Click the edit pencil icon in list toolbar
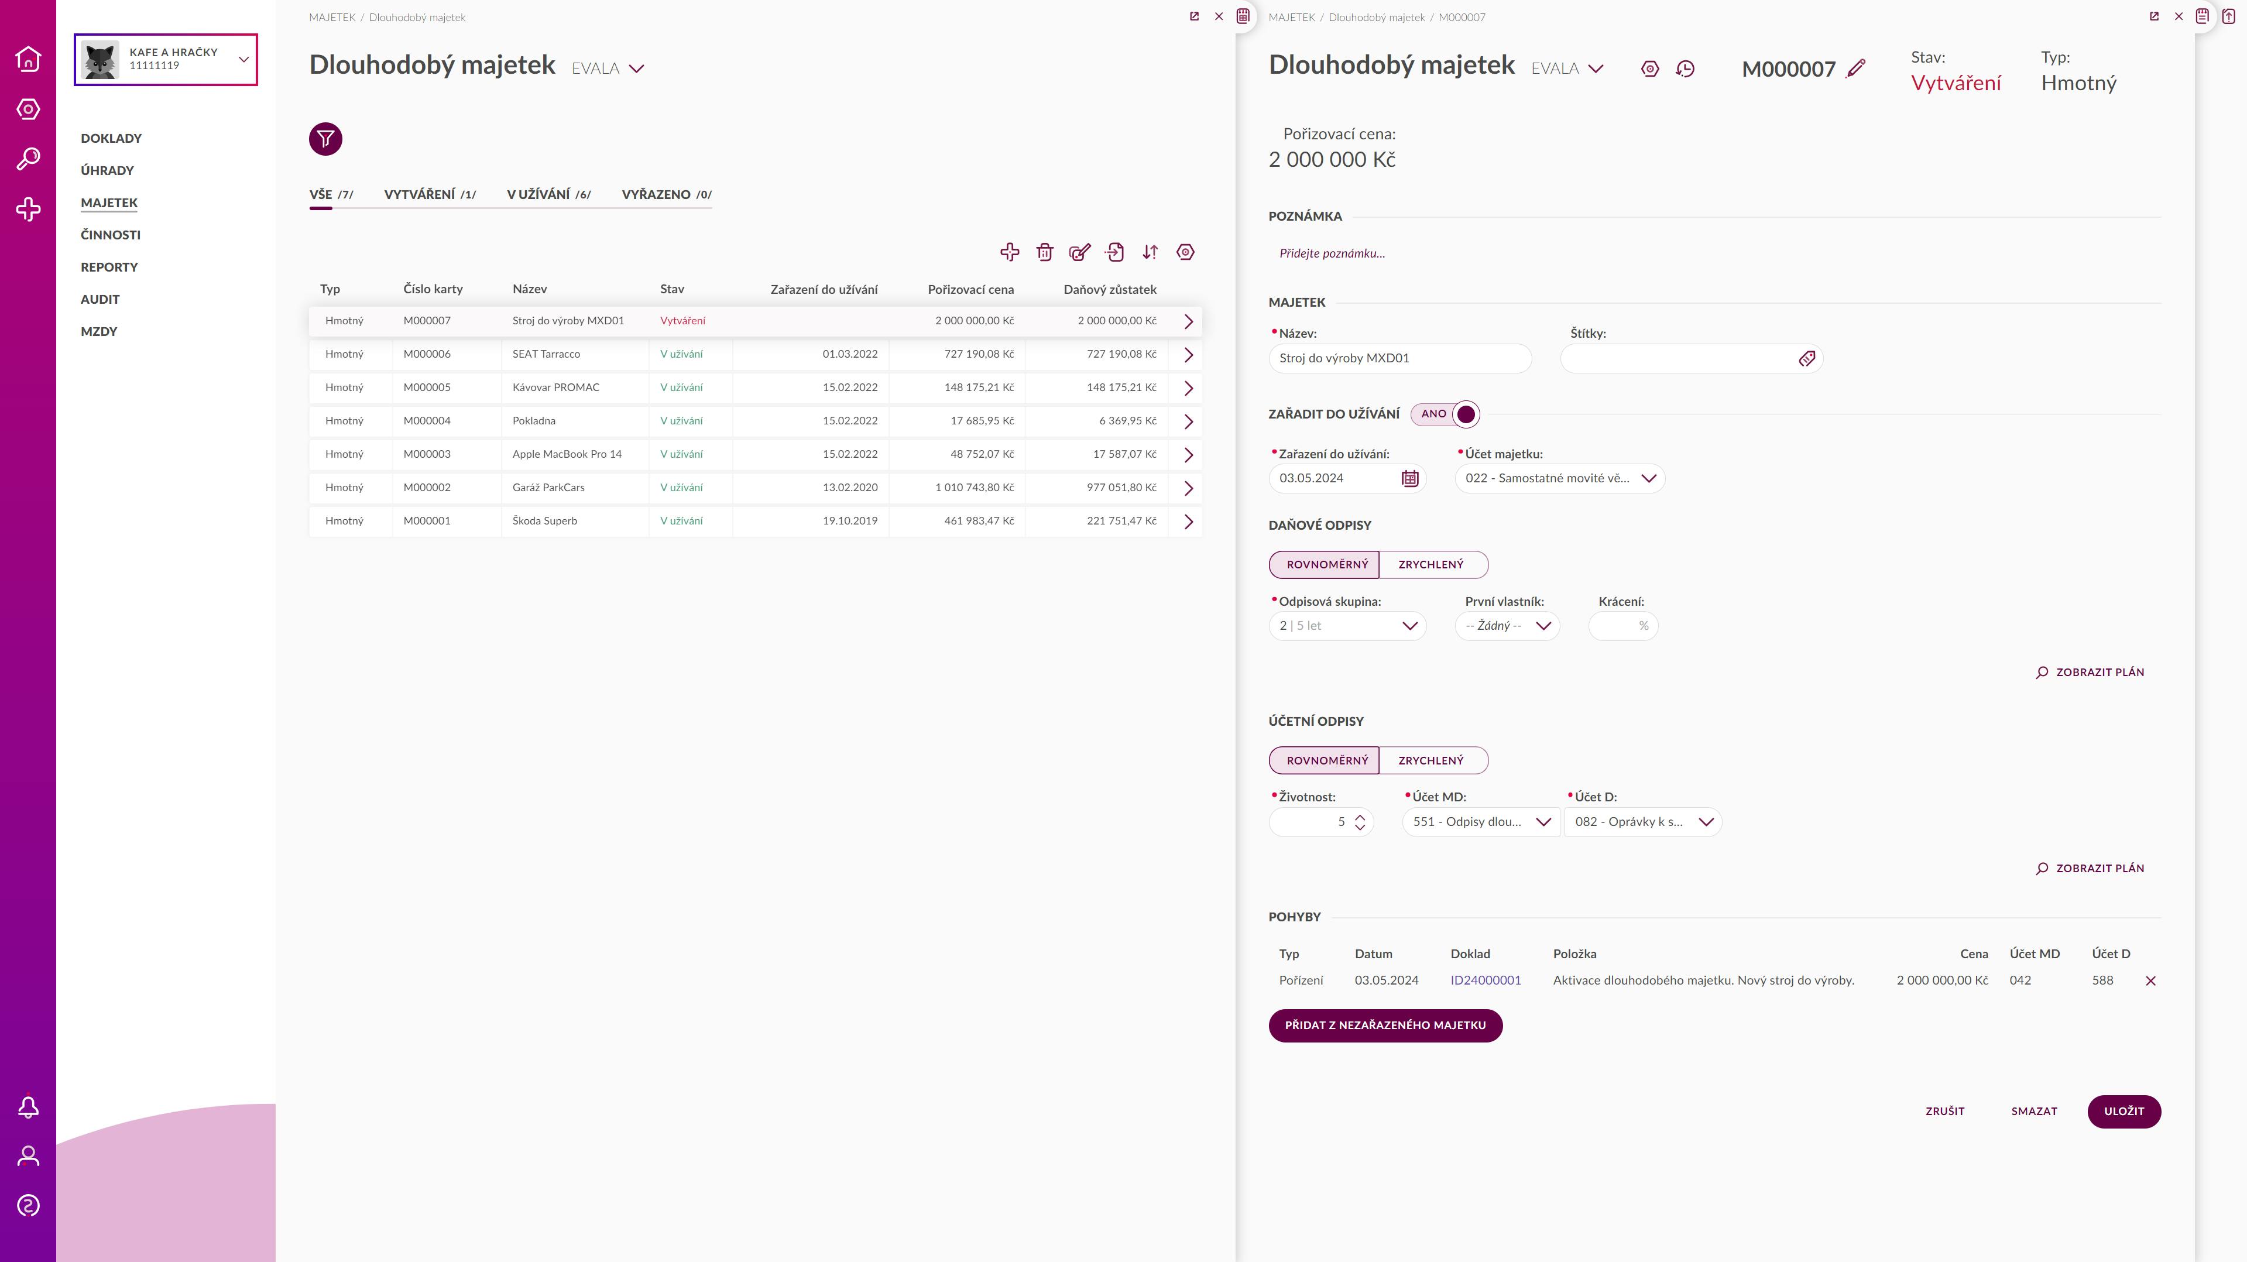Image resolution: width=2247 pixels, height=1262 pixels. (1080, 252)
